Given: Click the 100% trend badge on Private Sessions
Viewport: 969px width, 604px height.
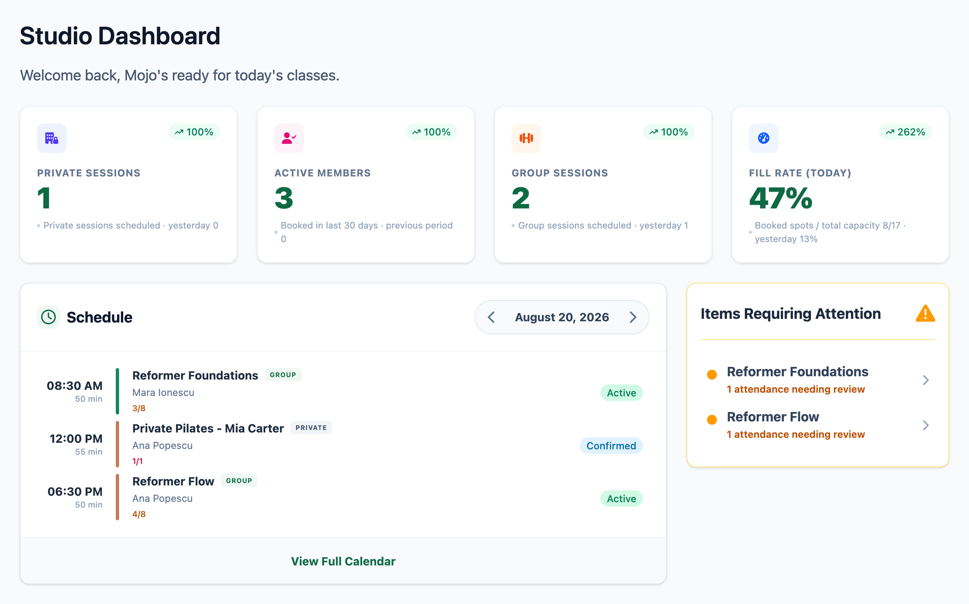Looking at the screenshot, I should (x=194, y=132).
